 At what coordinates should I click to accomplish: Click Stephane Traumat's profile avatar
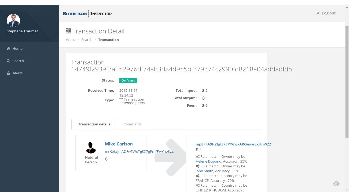pos(13,21)
